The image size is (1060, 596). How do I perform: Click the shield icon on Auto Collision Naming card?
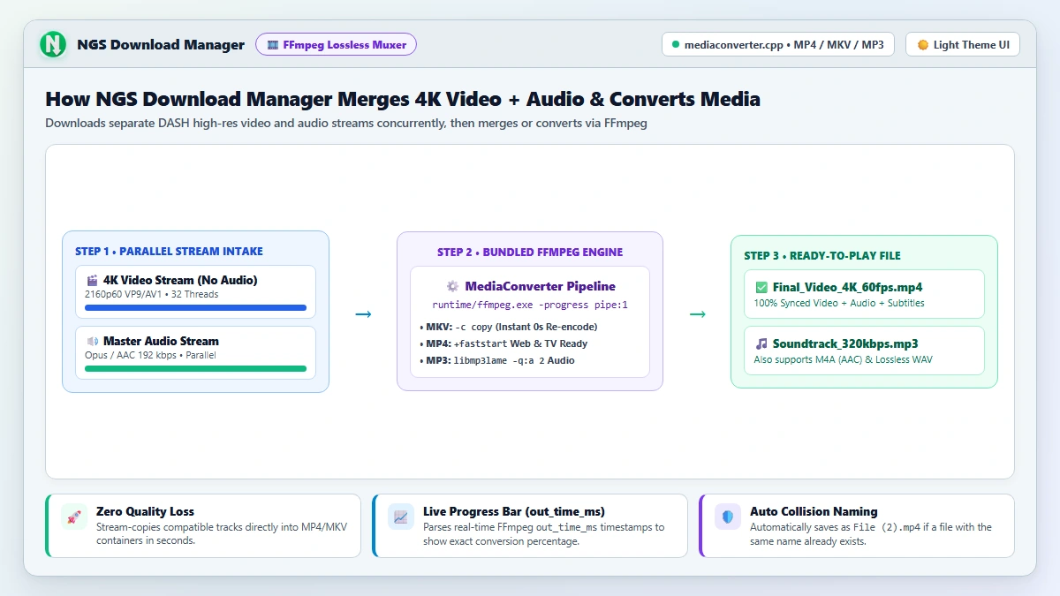[728, 517]
